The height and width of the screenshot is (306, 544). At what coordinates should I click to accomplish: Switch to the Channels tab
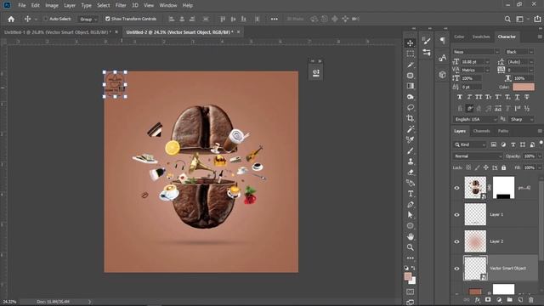coord(482,131)
